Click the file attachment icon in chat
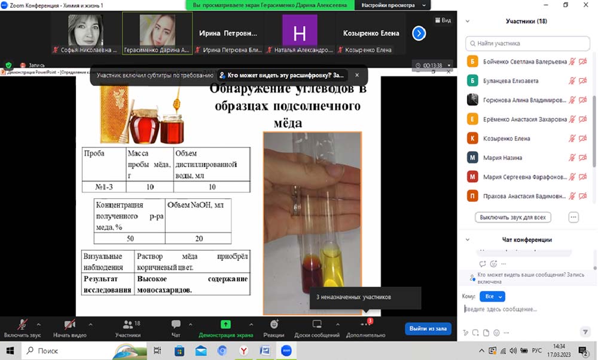This screenshot has width=598, height=360. [x=487, y=333]
